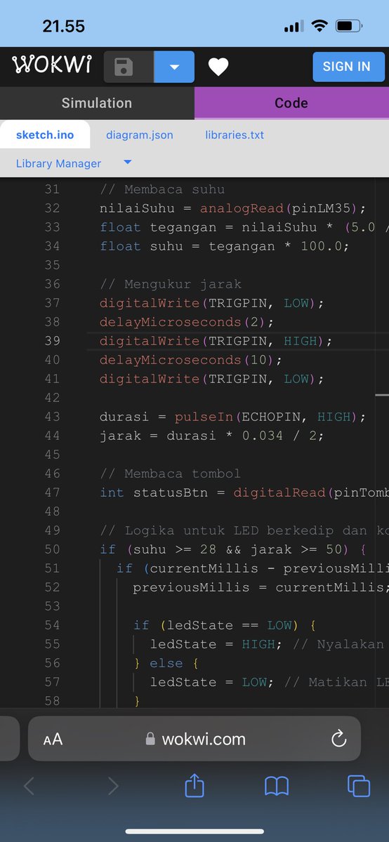Viewport: 389px width, 842px height.
Task: Go forward with Safari forward arrow
Action: 112,787
